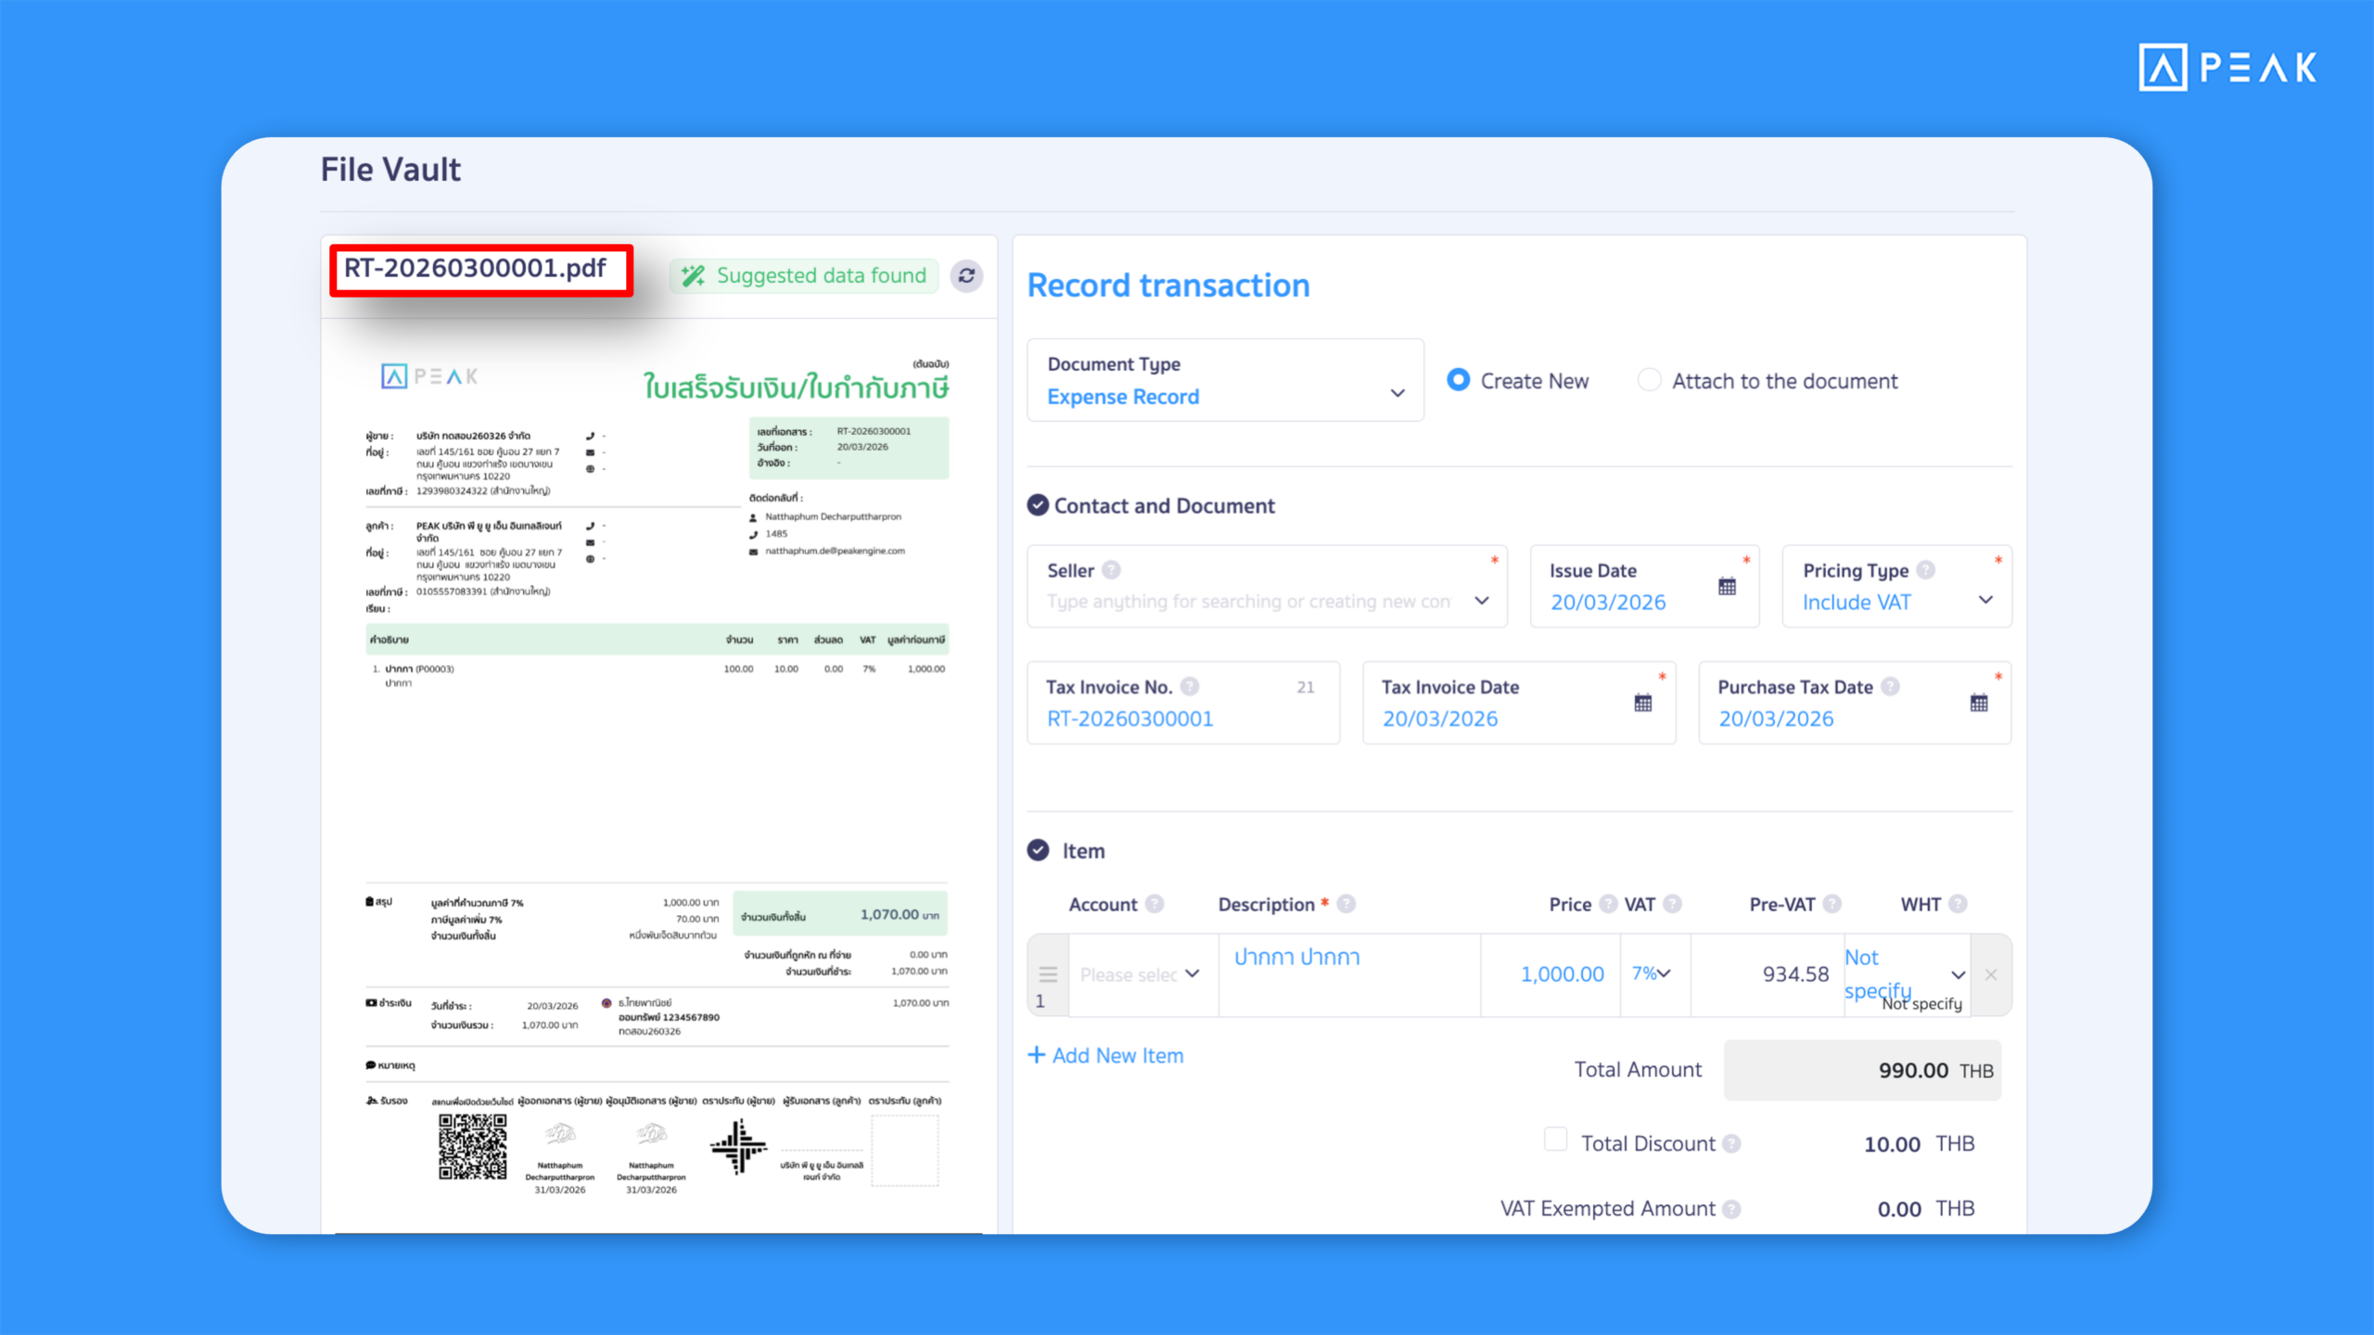The height and width of the screenshot is (1335, 2374).
Task: Select the Create New radio button
Action: [x=1458, y=380]
